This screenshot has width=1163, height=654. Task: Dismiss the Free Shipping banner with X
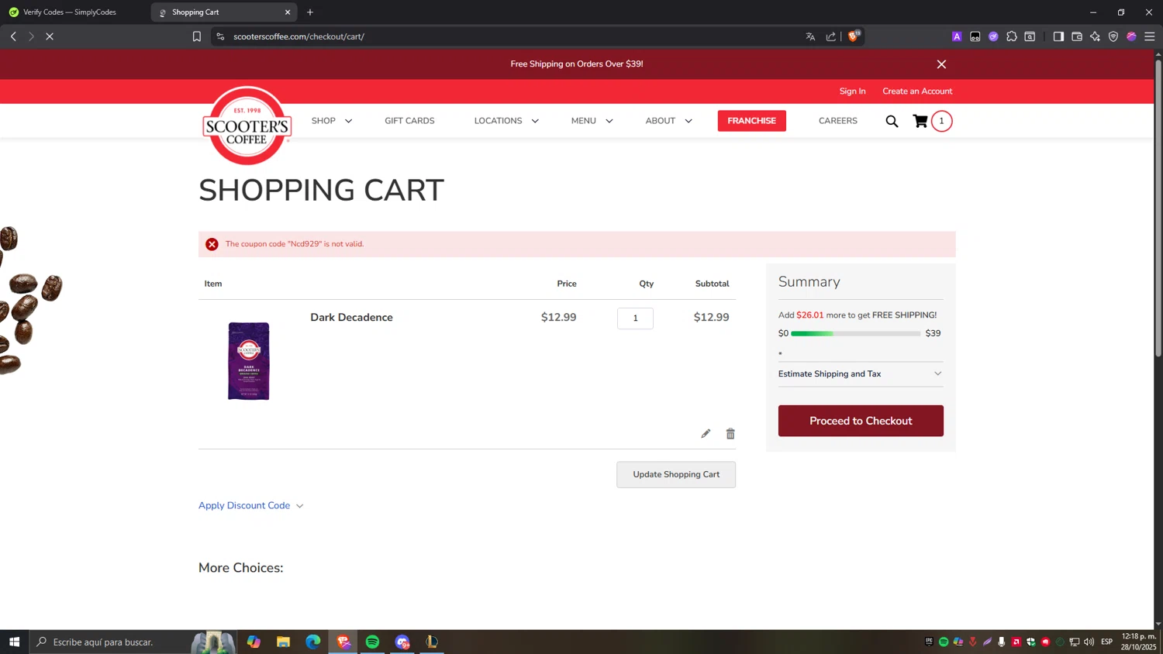pyautogui.click(x=941, y=64)
